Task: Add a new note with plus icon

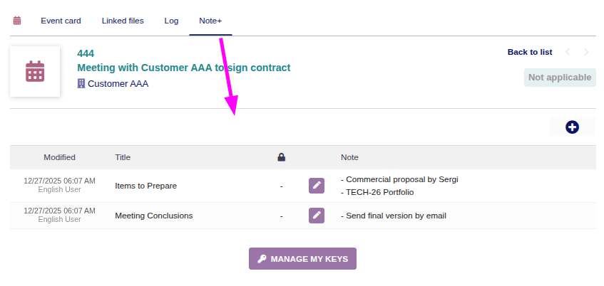Action: click(572, 127)
